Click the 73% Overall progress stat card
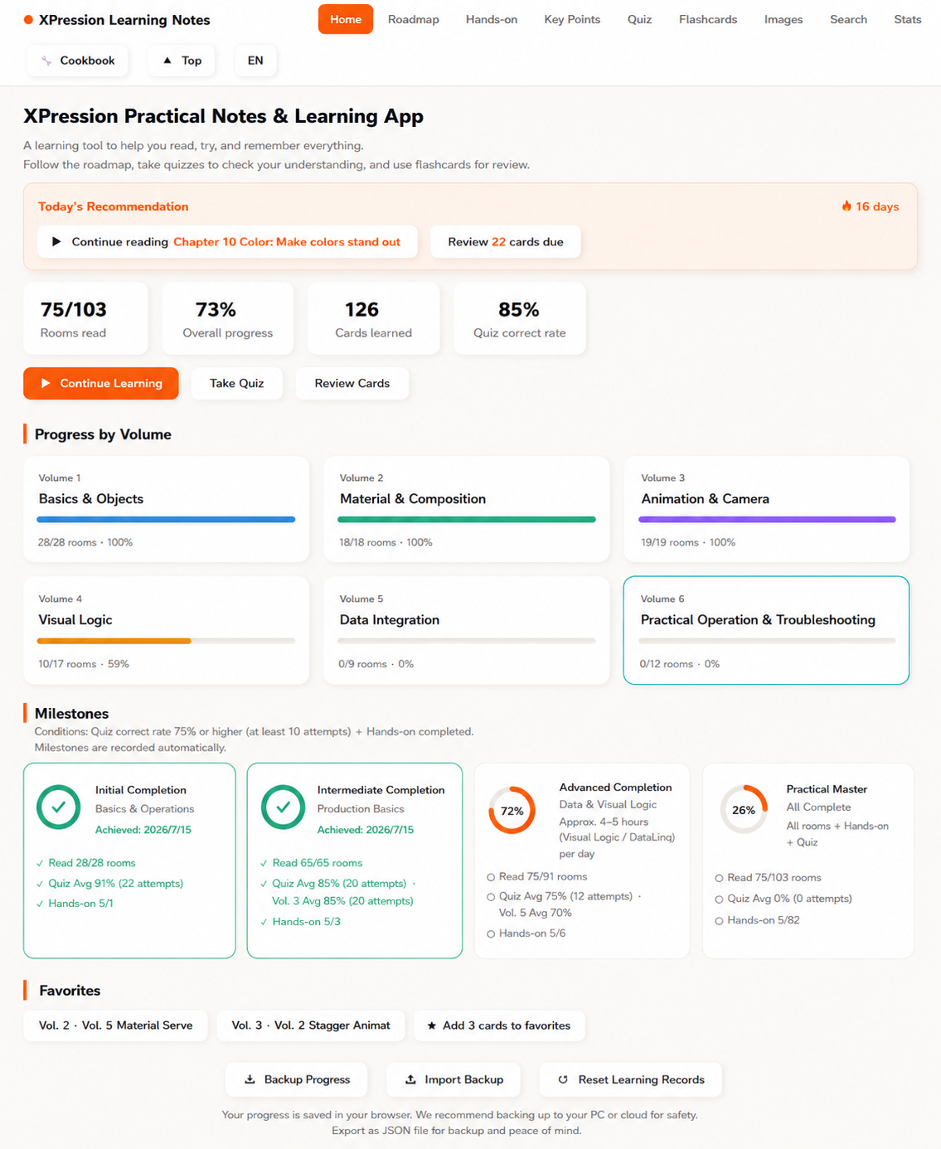This screenshot has height=1149, width=941. click(x=228, y=318)
